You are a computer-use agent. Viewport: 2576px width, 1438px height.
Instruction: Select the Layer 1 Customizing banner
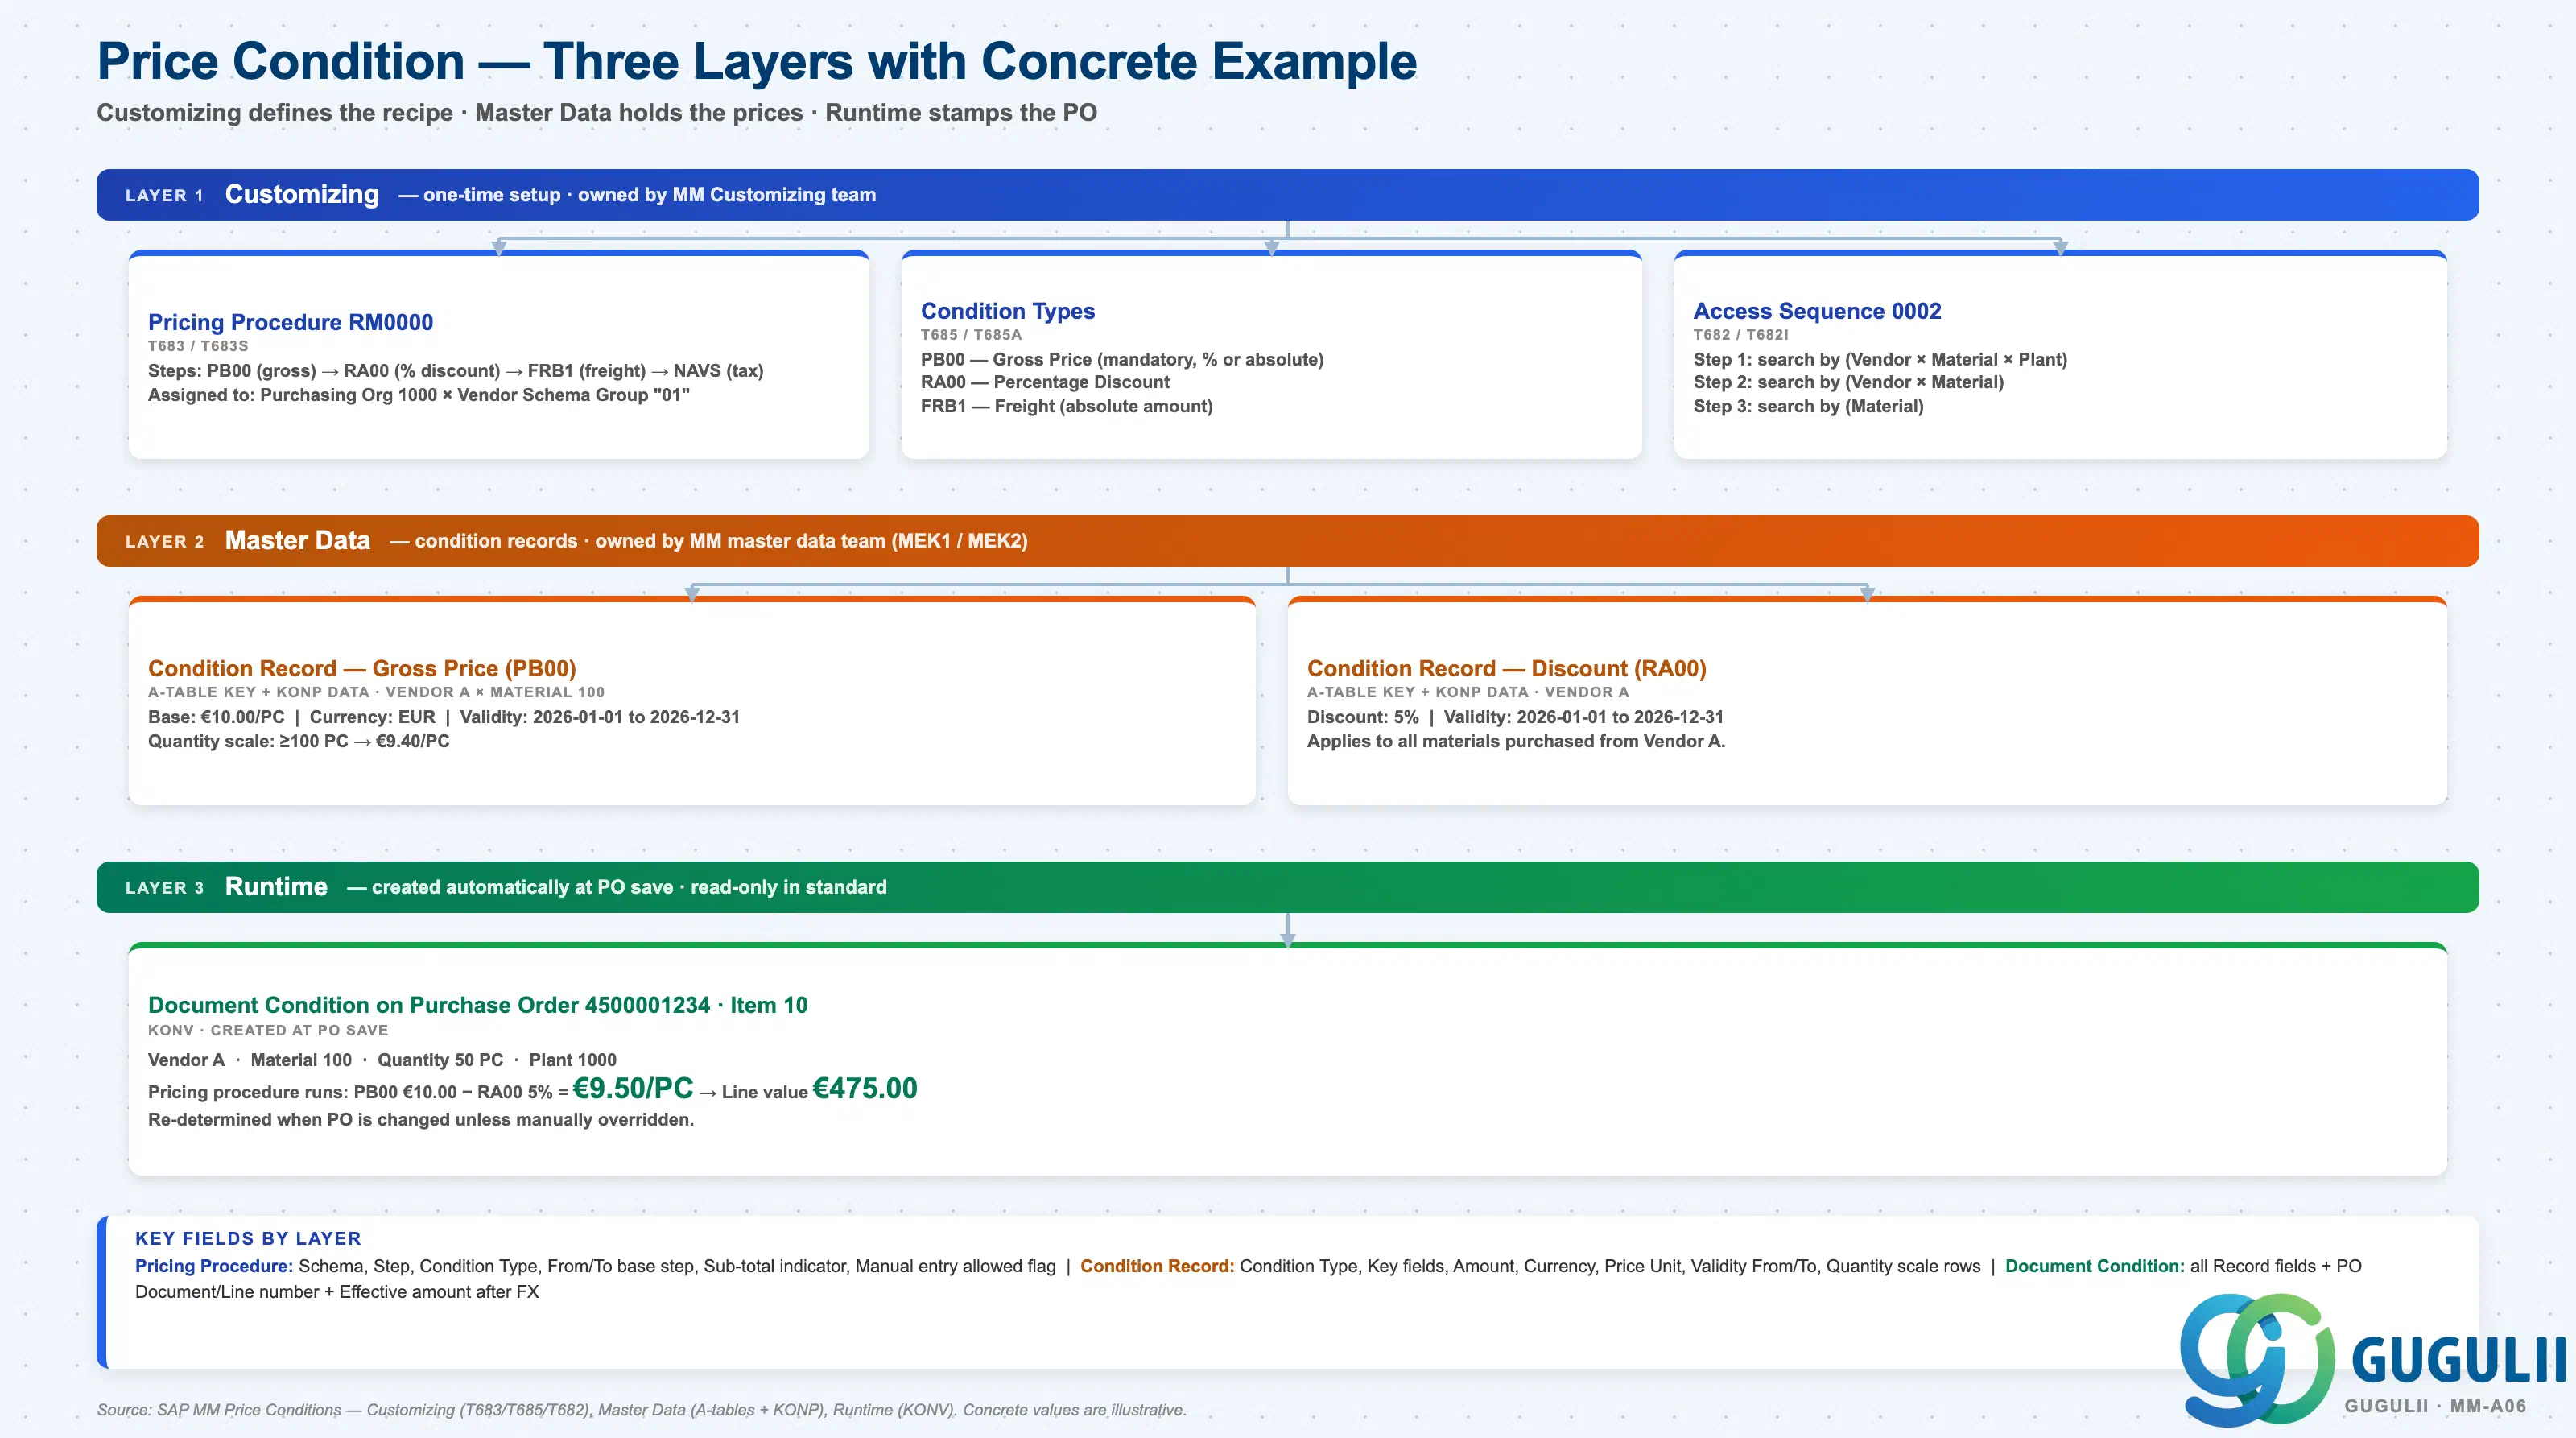(x=1287, y=195)
